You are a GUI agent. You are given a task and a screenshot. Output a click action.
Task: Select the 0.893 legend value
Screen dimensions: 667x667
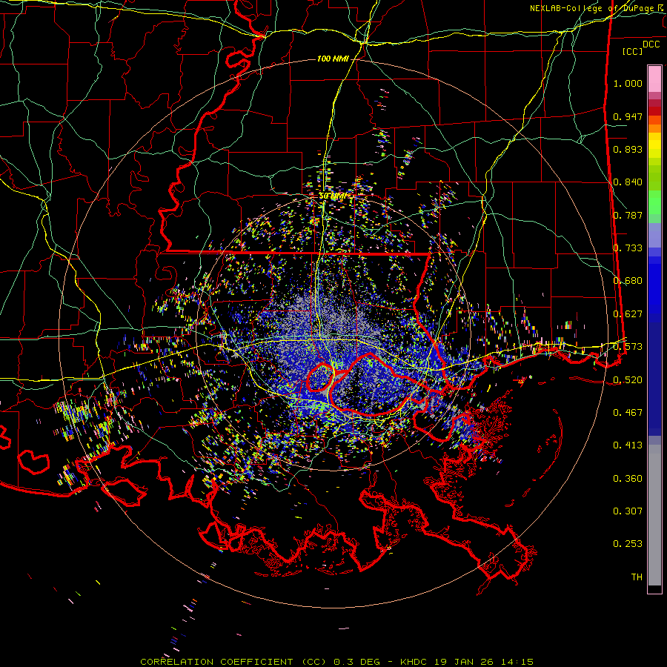tap(628, 149)
